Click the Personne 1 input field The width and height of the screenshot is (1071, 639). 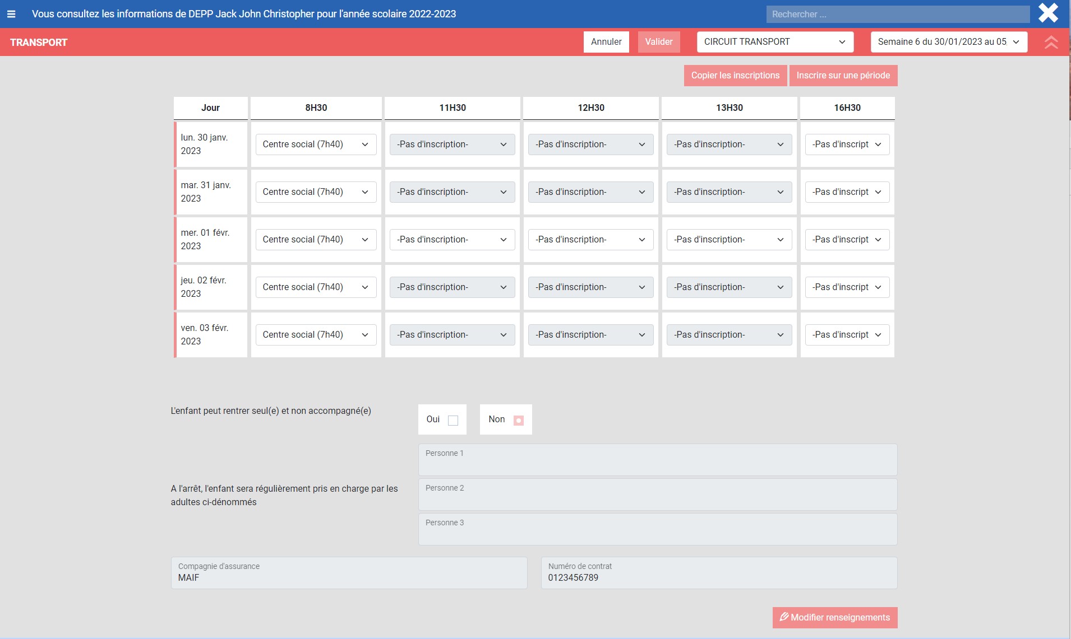pyautogui.click(x=657, y=461)
